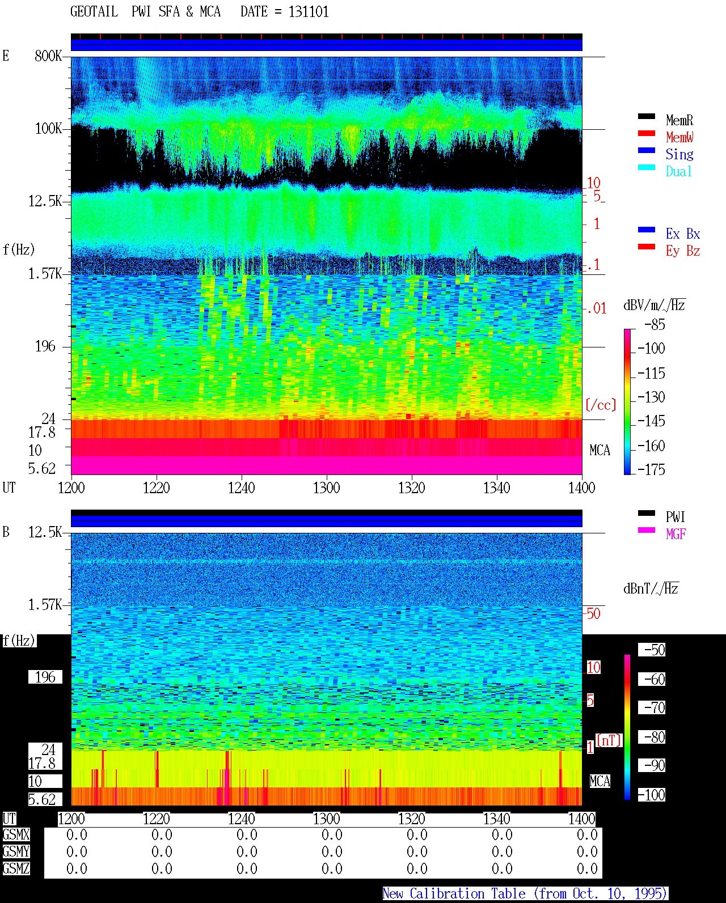
Task: Click the -85 value on dBV scale
Action: 655,325
